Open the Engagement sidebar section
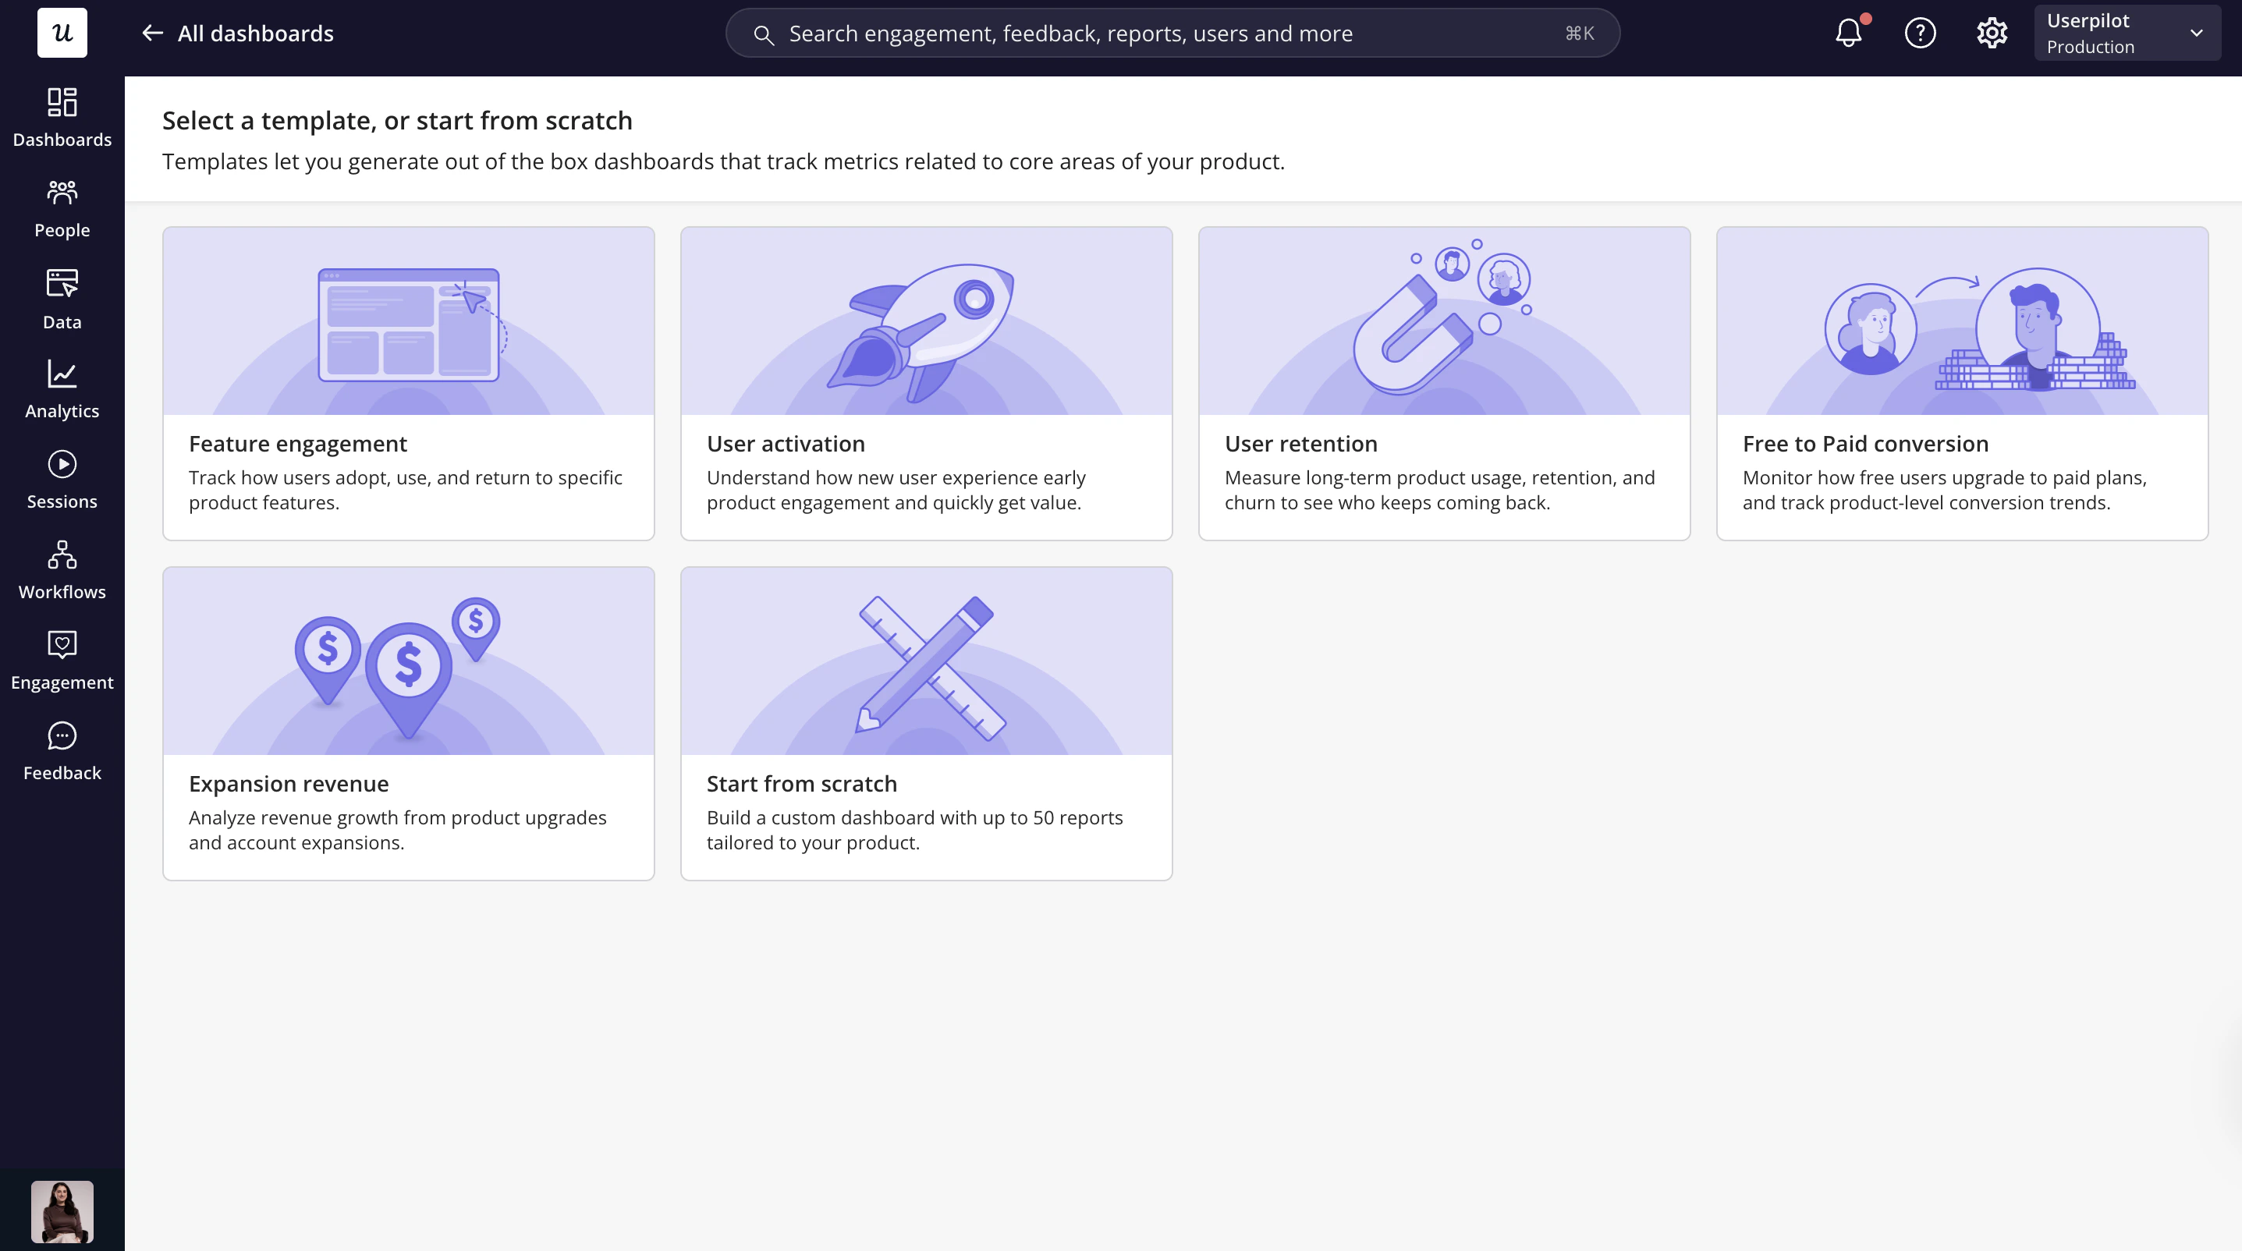 [x=62, y=661]
